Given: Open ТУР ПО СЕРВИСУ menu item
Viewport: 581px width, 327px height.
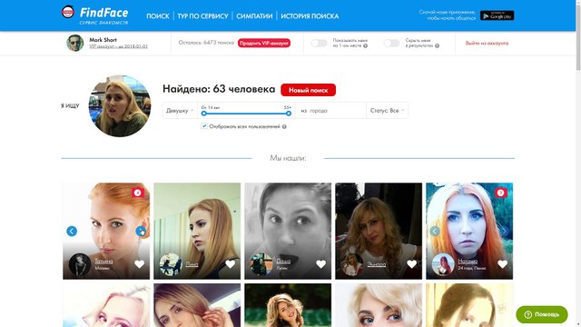Looking at the screenshot, I should click(x=202, y=16).
